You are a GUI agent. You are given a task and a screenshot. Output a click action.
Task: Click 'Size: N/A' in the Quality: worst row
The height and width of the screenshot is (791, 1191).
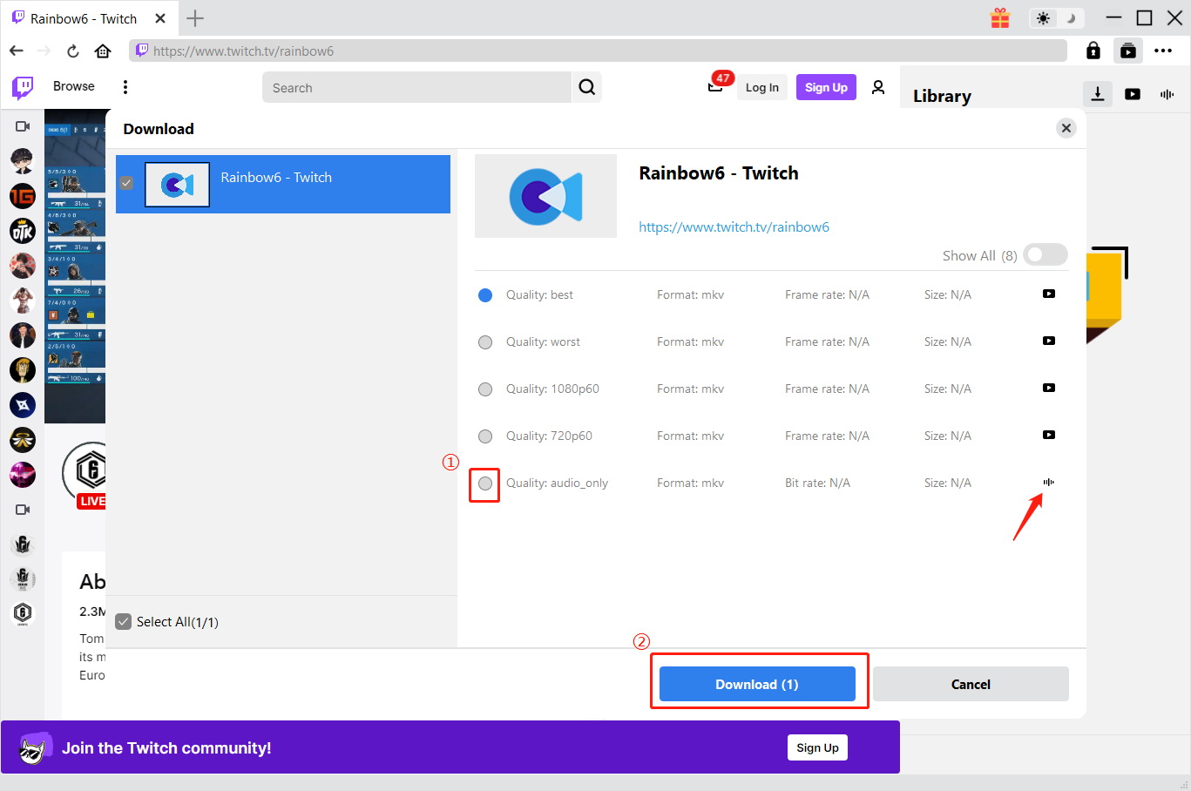coord(948,341)
